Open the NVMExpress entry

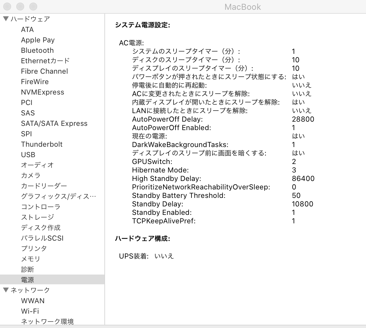coord(42,92)
